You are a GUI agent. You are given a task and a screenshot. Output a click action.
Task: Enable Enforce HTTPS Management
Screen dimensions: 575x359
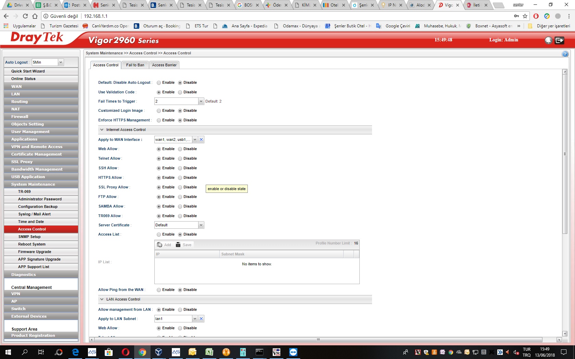[x=159, y=120]
